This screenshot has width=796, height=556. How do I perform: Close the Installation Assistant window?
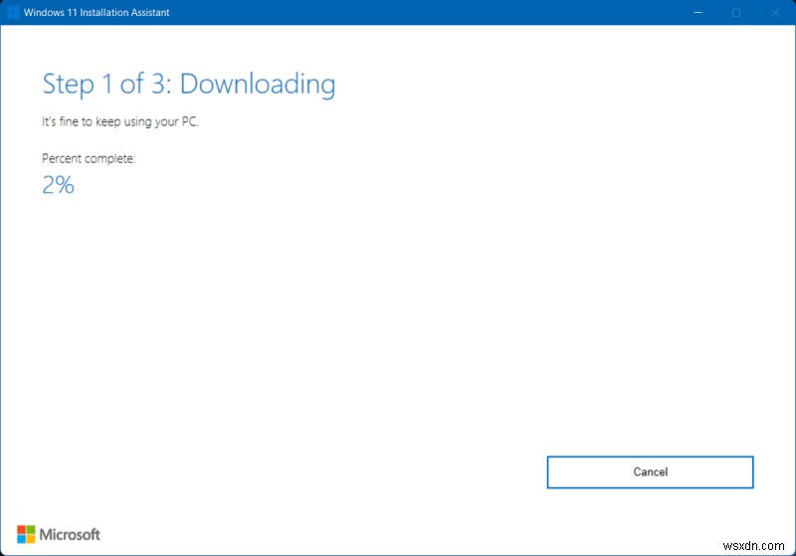point(775,12)
